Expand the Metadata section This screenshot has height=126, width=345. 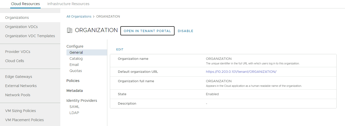(75, 91)
